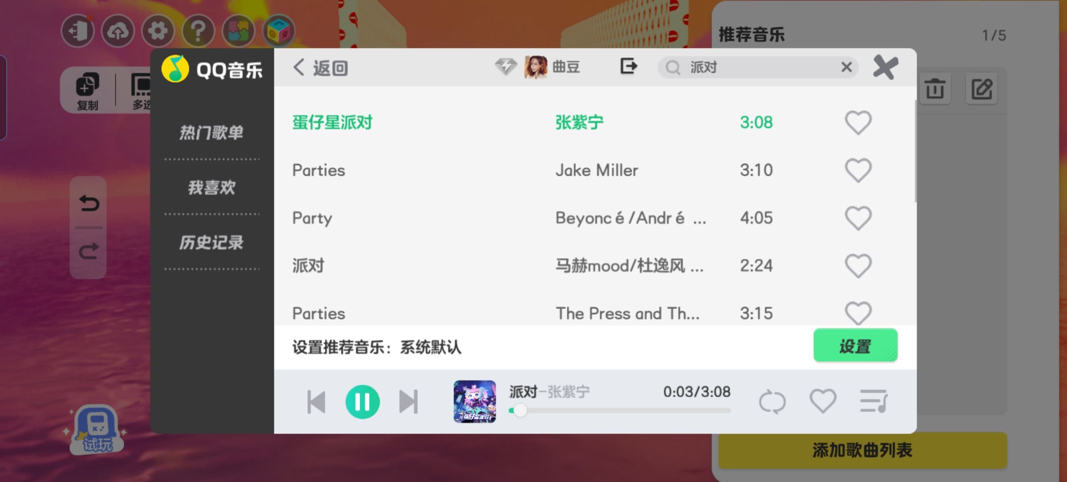Toggle the loop playback mode icon

[772, 402]
